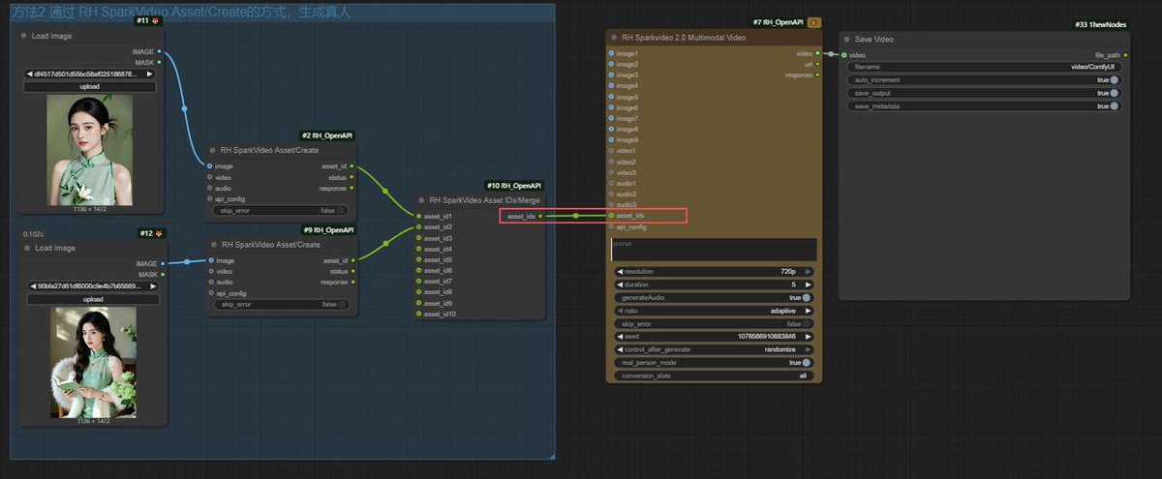Collapse the top Load Image node via its title dot
Screen dimensions: 1162x479
[23, 36]
